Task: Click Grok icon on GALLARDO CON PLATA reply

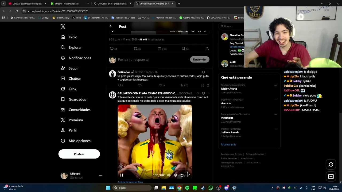Action: tap(203, 93)
